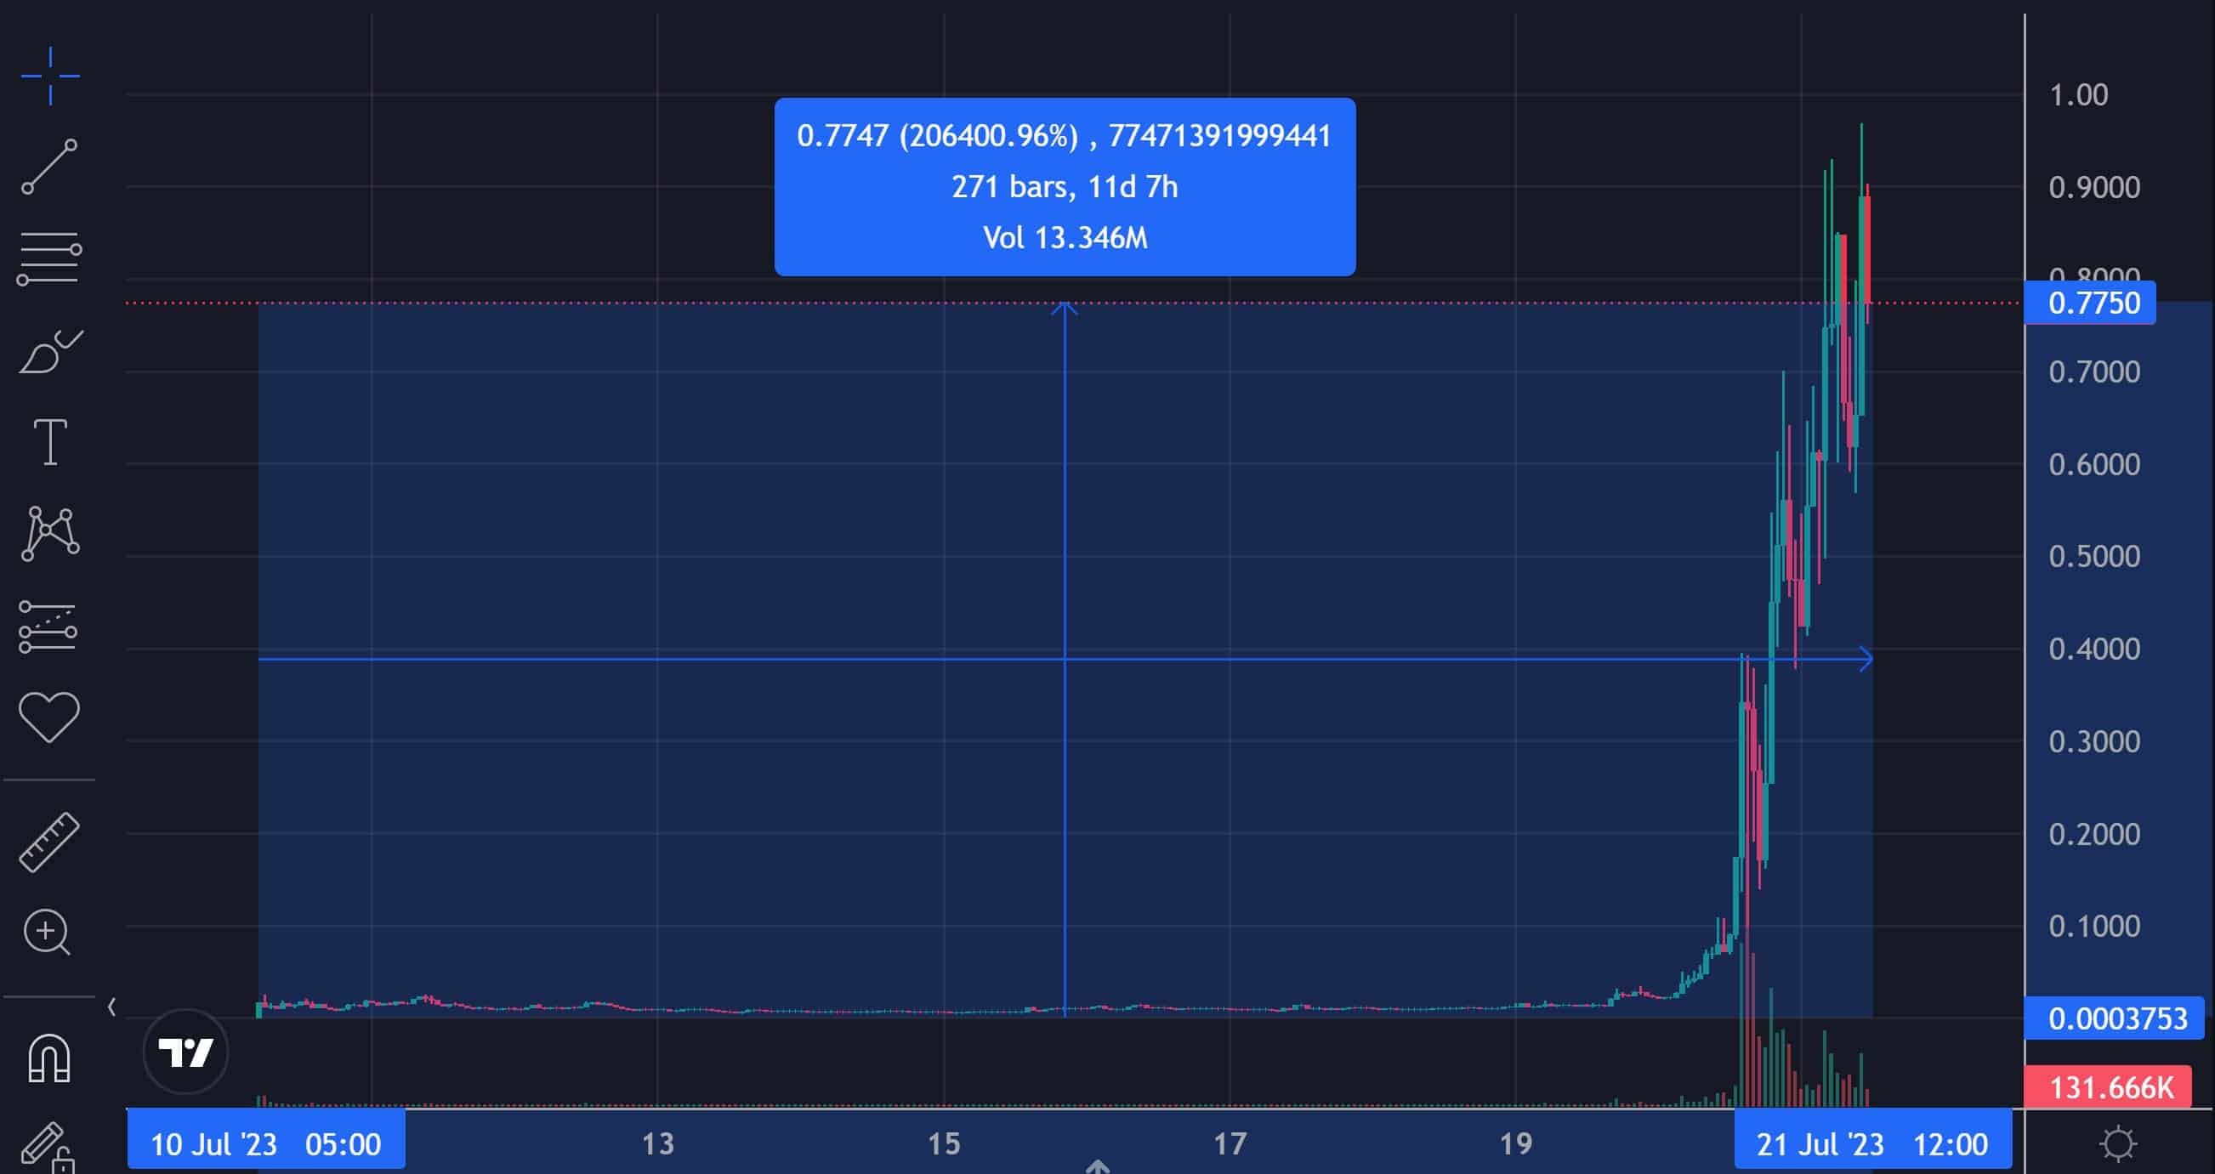Open the XABCD pattern tool
2215x1174 pixels.
pyautogui.click(x=50, y=533)
